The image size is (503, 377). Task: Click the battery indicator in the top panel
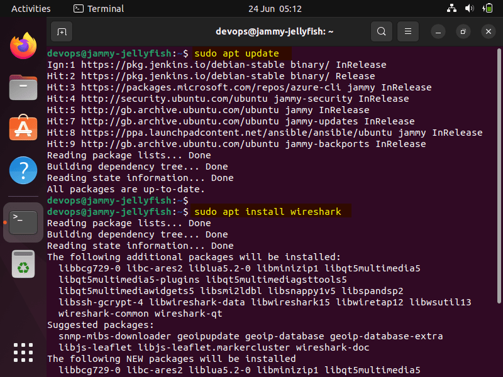coord(490,8)
